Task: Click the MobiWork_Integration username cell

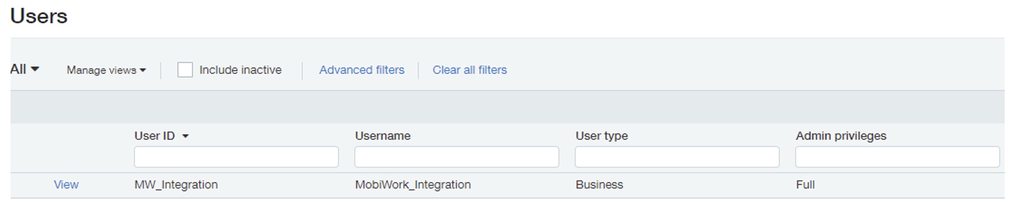Action: point(413,185)
